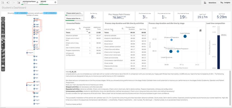The width and height of the screenshot is (232, 108).
Task: Open the trophy icon in process toolbar
Action: pyautogui.click(x=3, y=62)
